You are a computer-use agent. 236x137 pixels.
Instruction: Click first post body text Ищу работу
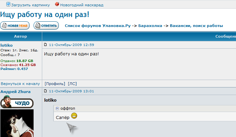click(x=71, y=54)
